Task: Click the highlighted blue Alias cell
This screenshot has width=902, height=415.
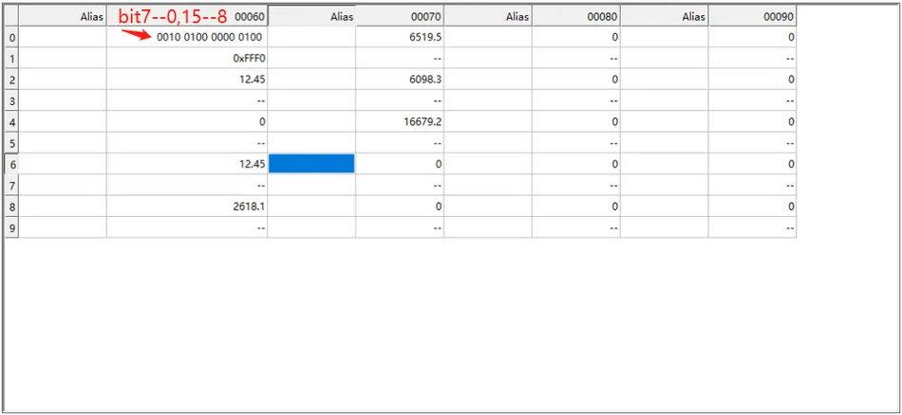Action: pyautogui.click(x=311, y=164)
